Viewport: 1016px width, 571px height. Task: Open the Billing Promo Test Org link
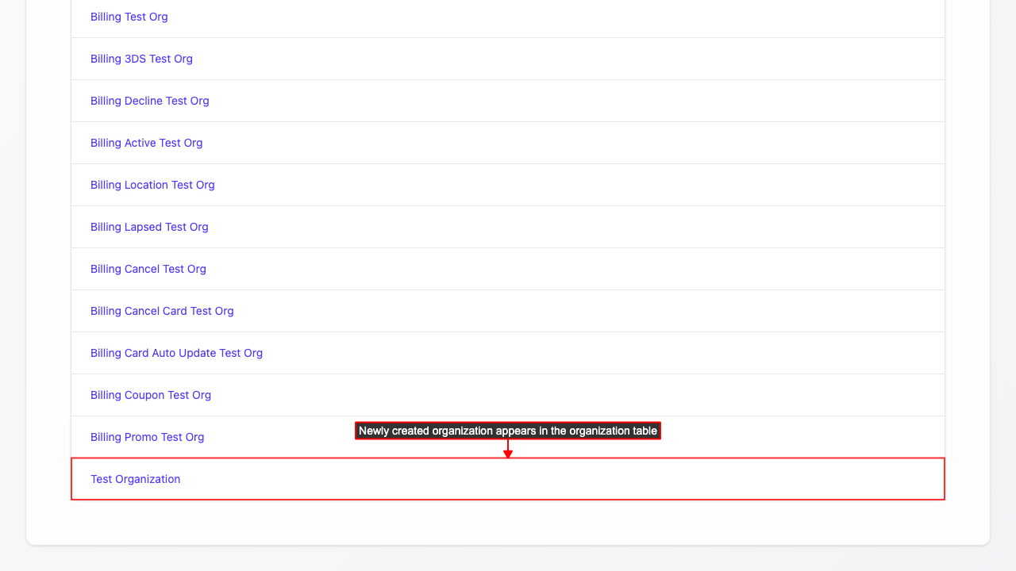click(147, 437)
